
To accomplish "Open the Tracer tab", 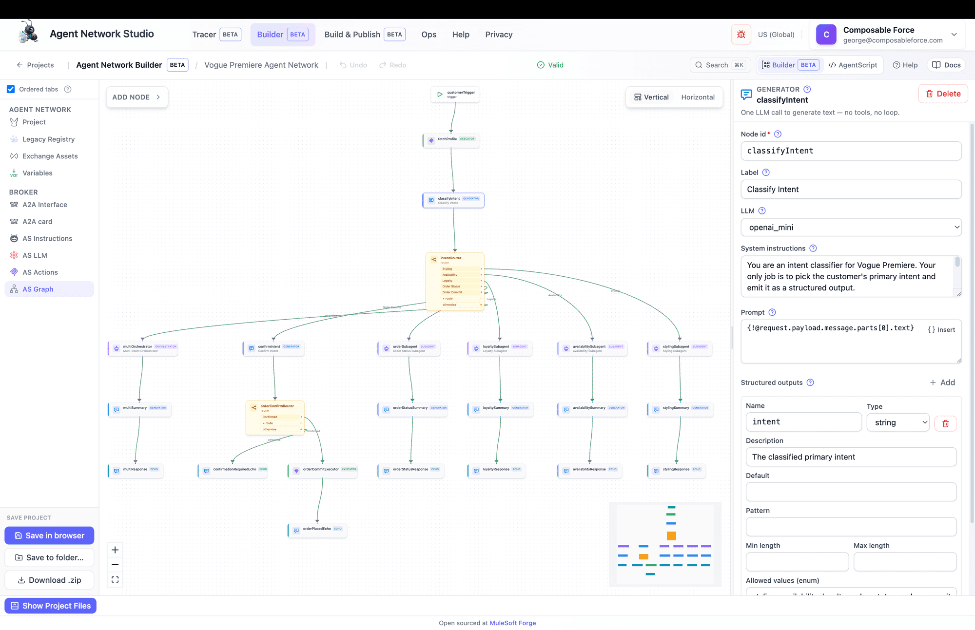I will (x=216, y=35).
